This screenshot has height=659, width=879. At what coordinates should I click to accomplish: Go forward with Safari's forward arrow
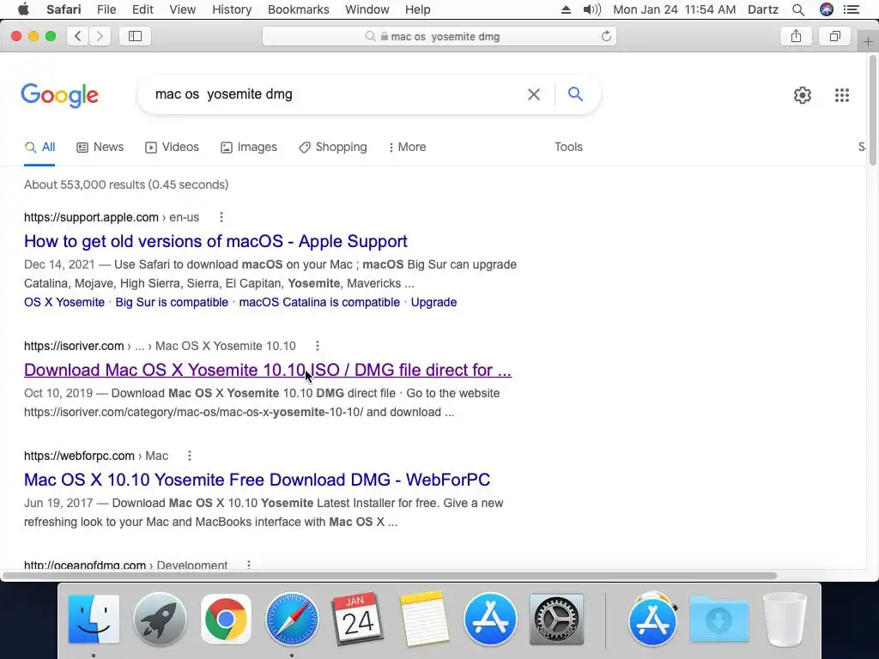(x=100, y=36)
